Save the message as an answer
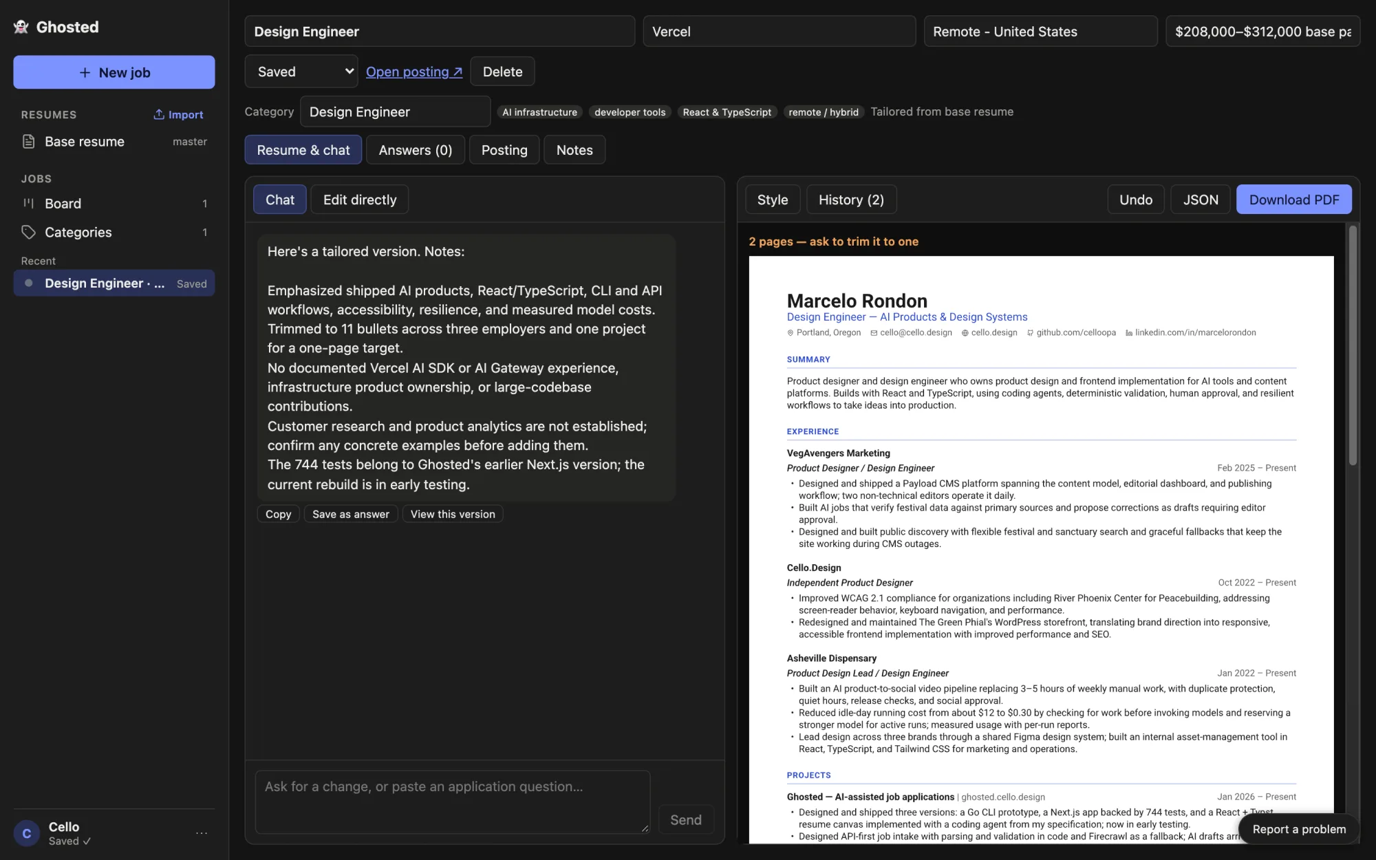 point(351,514)
